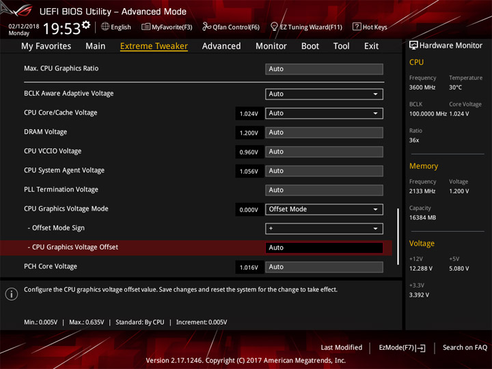Click the DRAM Voltage Auto field
Viewport: 492px width, 369px height.
point(324,133)
